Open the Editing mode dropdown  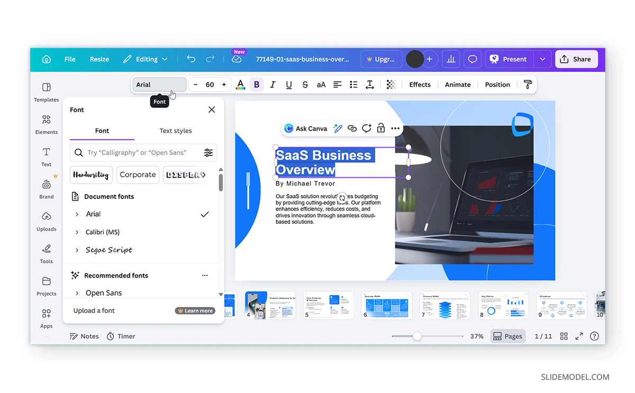point(146,59)
